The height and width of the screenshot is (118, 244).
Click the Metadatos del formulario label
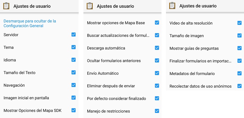pos(192,73)
